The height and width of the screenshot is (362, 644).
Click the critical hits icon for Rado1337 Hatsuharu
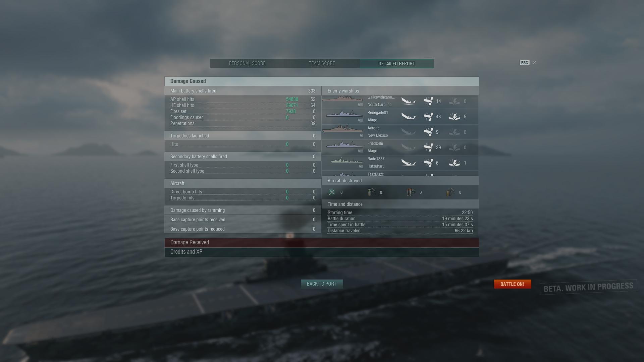(454, 163)
